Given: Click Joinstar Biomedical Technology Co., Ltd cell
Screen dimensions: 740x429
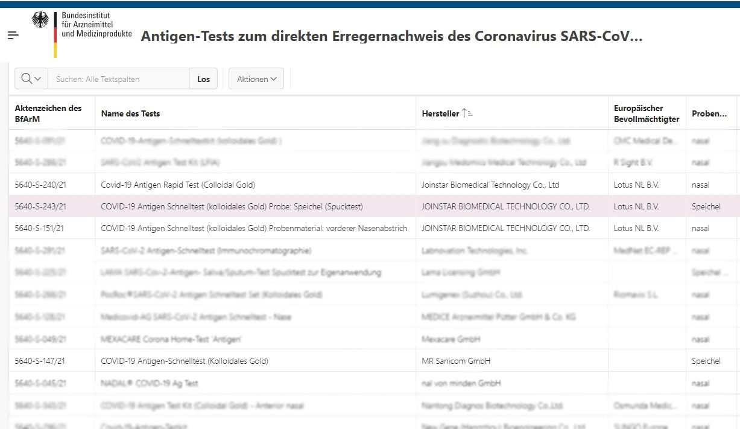Looking at the screenshot, I should click(x=490, y=185).
